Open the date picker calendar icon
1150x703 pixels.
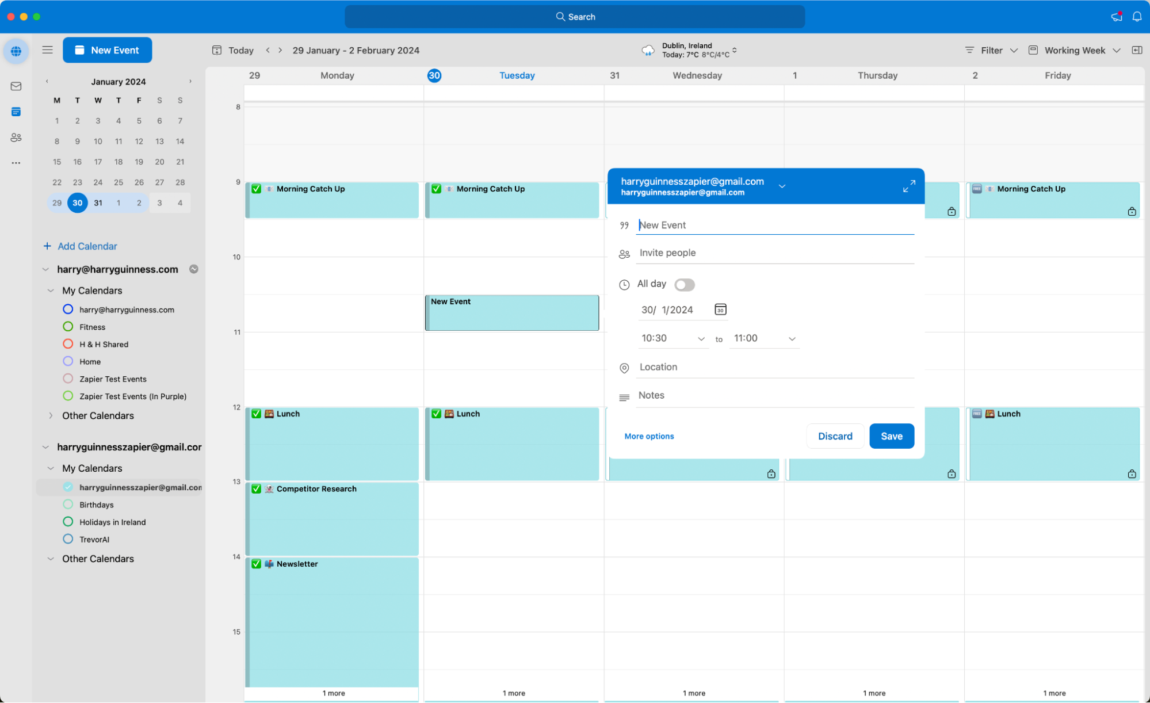[720, 310]
